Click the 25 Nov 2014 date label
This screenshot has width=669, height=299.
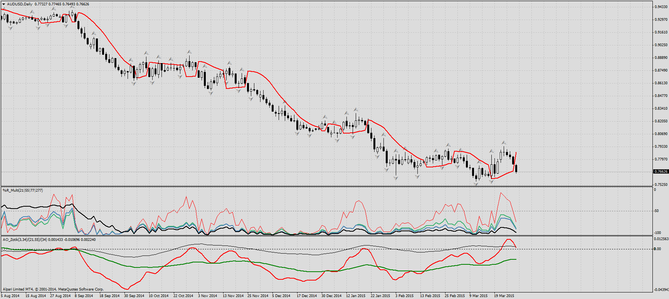point(258,296)
